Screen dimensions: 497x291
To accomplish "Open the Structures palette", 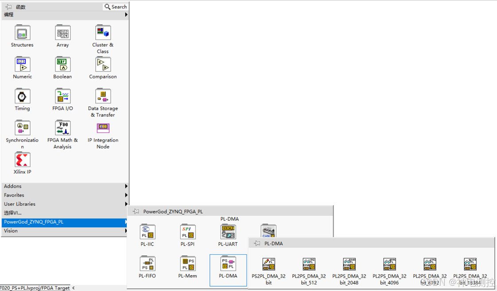I will tap(22, 33).
